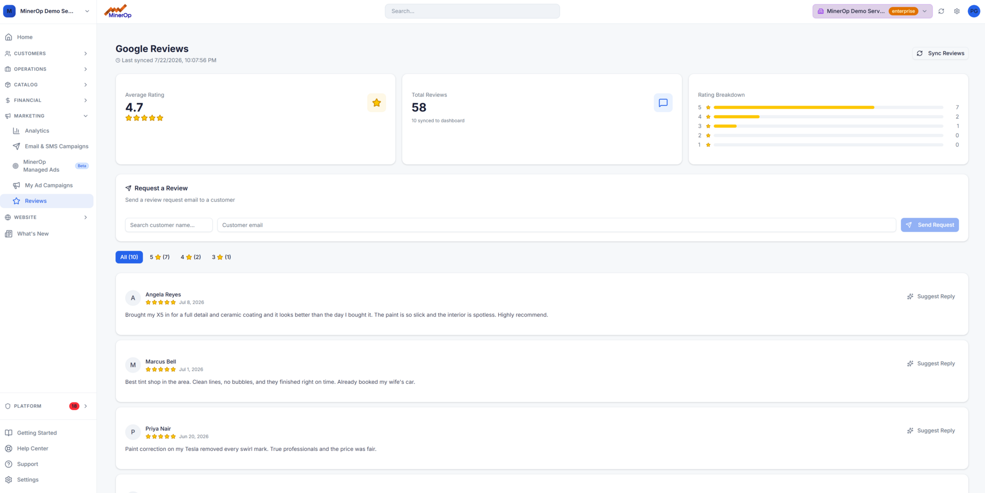
Task: Show all 10 reviews filter
Action: click(129, 257)
